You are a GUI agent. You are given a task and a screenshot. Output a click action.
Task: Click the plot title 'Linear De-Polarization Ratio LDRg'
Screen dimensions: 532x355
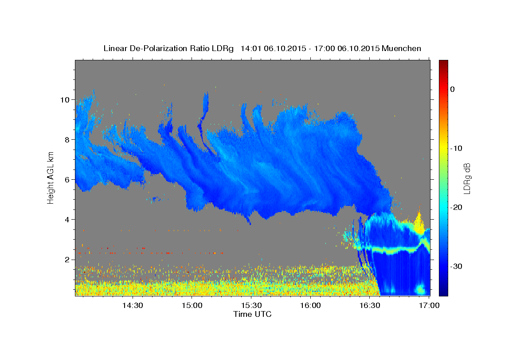[x=168, y=48]
